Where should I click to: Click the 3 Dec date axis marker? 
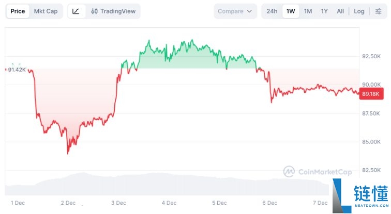tap(119, 203)
